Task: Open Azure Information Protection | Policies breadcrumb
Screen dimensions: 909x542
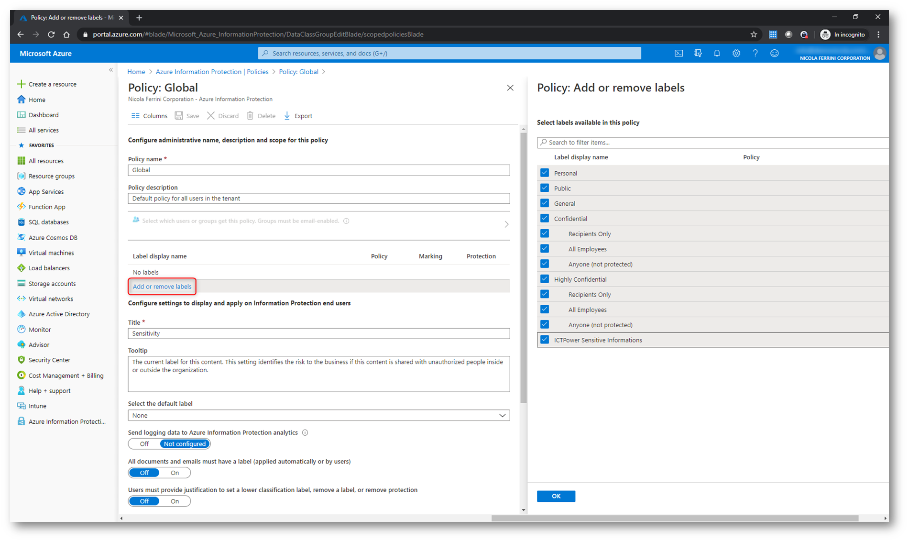Action: pos(212,72)
